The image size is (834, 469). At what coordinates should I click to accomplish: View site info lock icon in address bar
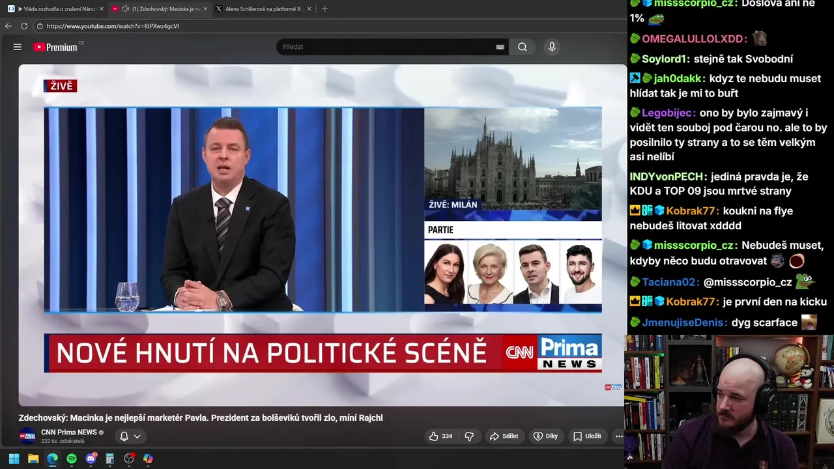tap(40, 26)
